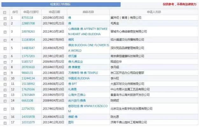Click the application date column header
The image size is (200, 127).
(54, 12)
